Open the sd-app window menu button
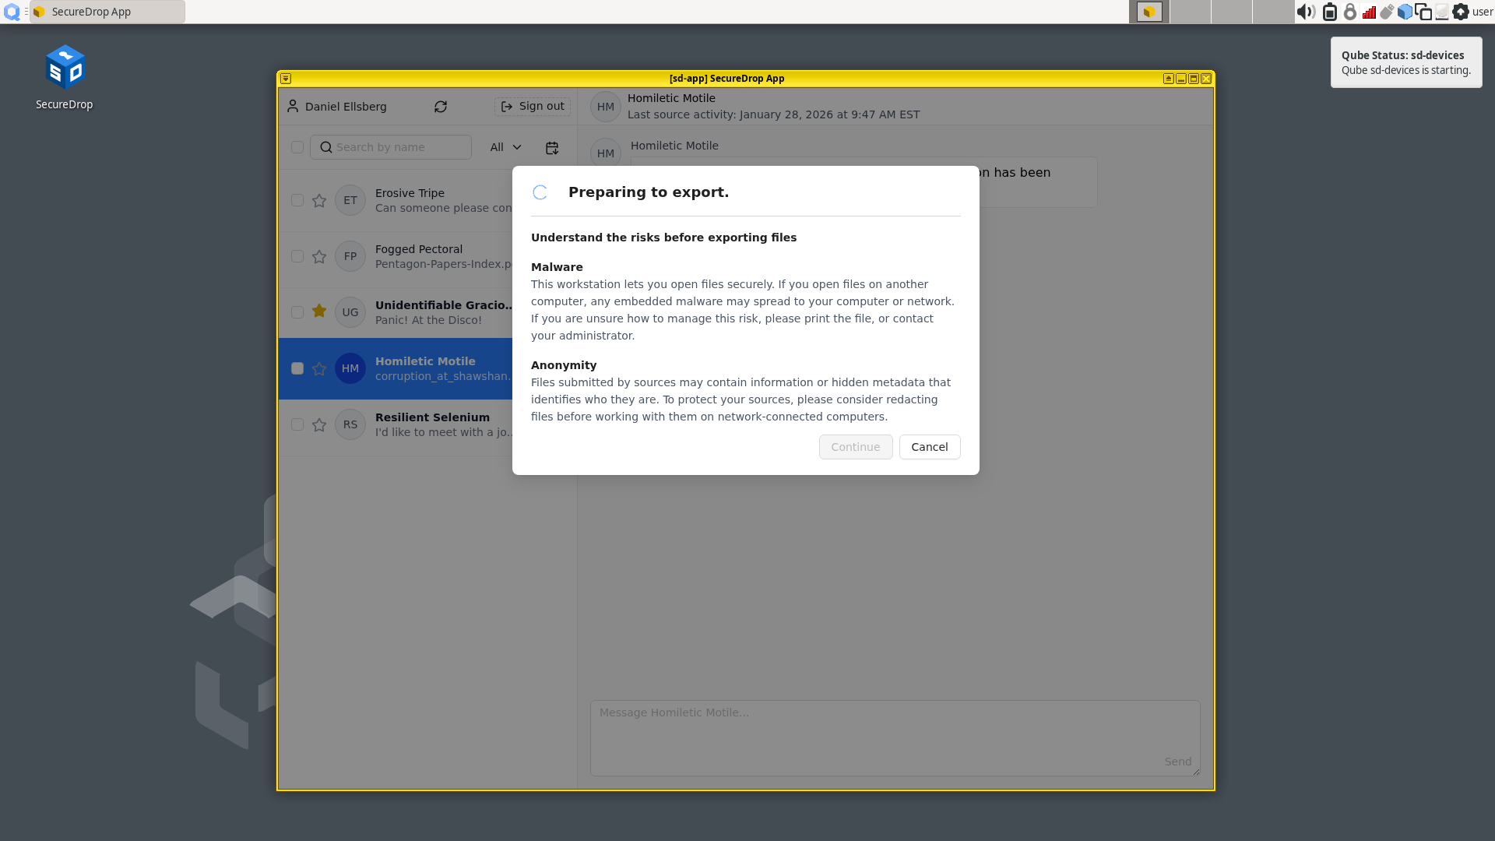 286,79
